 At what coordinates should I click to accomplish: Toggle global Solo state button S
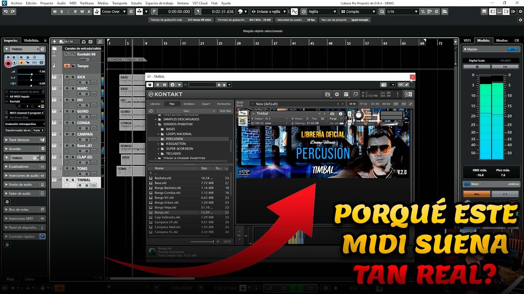pyautogui.click(x=61, y=11)
